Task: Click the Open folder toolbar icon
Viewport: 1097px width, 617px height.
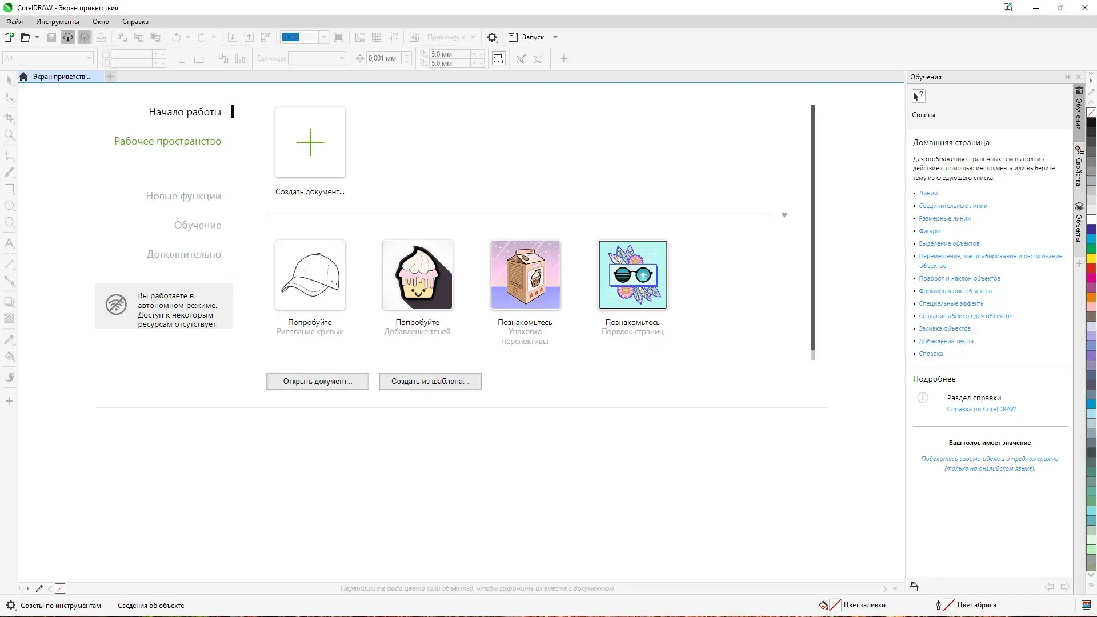Action: tap(25, 37)
